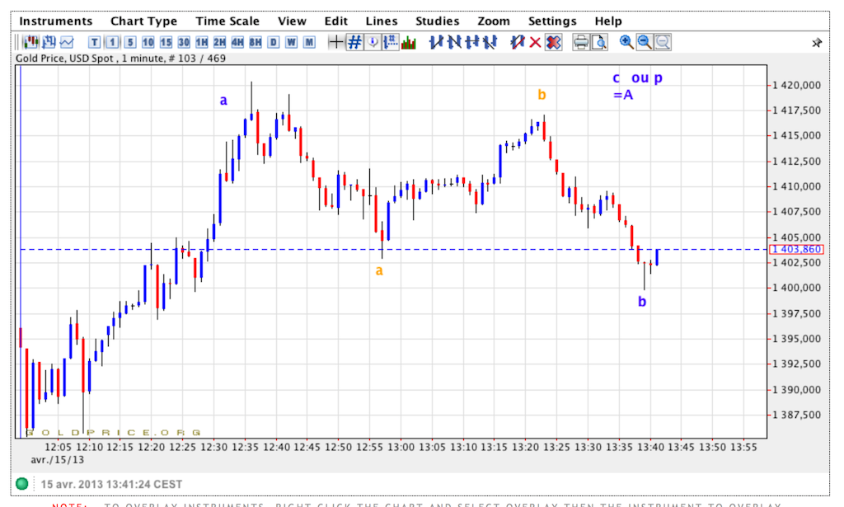
Task: Zoom in using the plus magnifier icon
Action: 626,42
